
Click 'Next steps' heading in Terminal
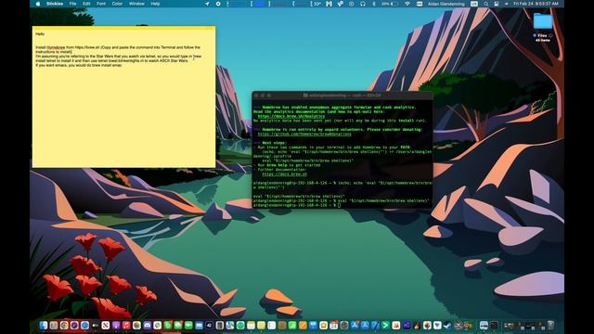click(x=275, y=143)
